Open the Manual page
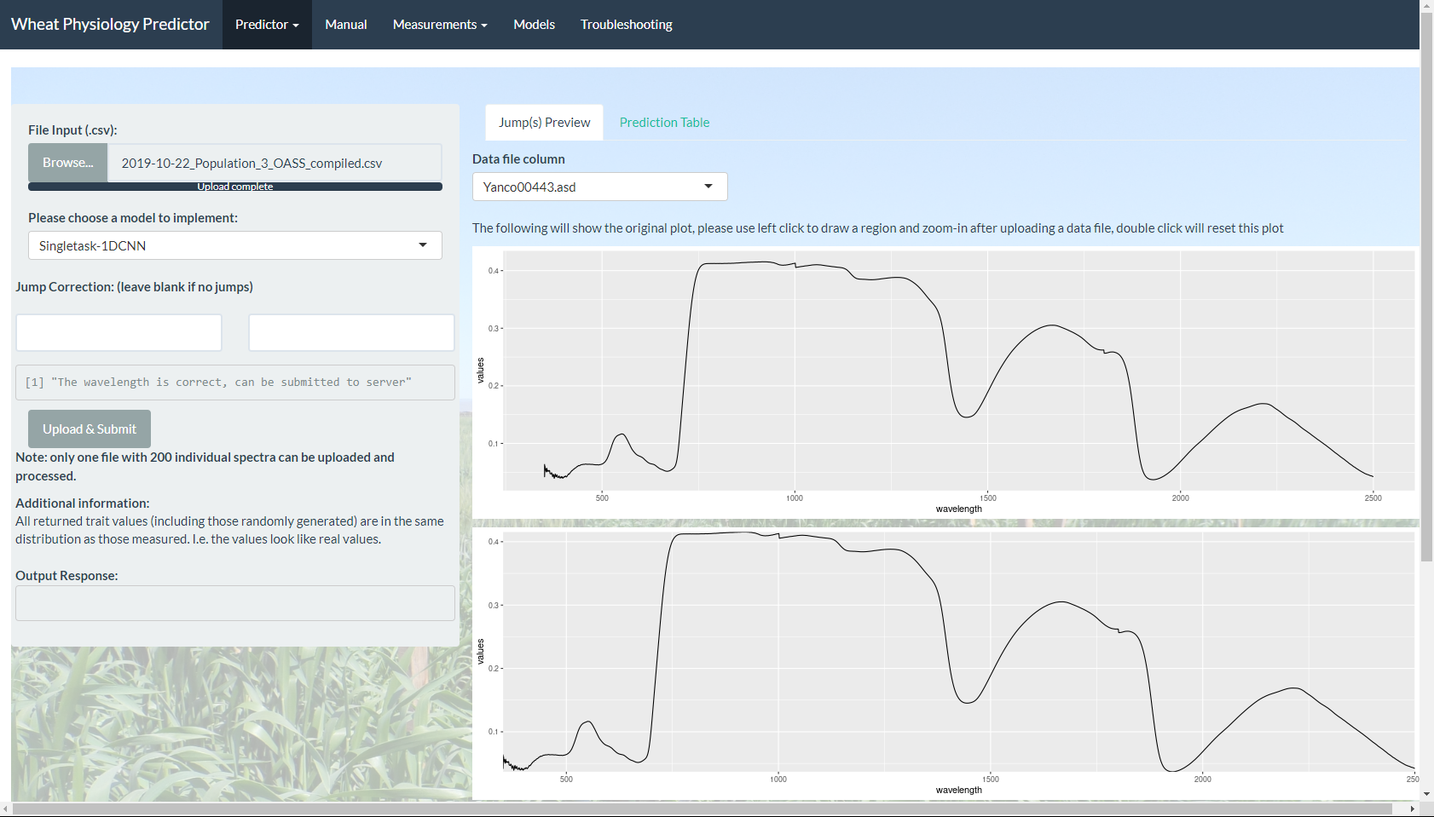This screenshot has width=1434, height=817. pyautogui.click(x=345, y=25)
